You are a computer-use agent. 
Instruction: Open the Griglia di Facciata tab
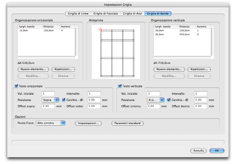pyautogui.click(x=105, y=14)
